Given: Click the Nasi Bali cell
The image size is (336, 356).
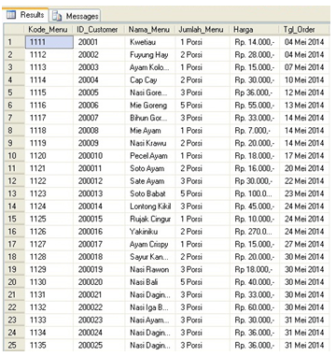Looking at the screenshot, I should click(x=150, y=282).
